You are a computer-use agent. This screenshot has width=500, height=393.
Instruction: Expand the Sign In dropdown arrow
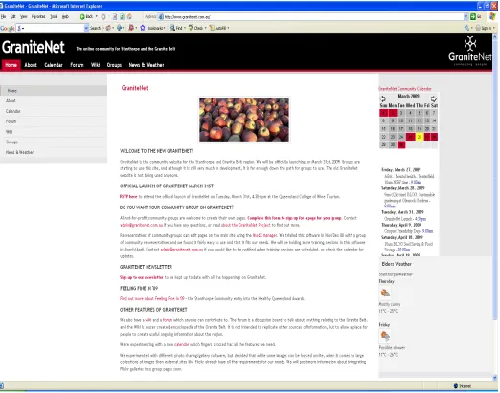click(494, 28)
